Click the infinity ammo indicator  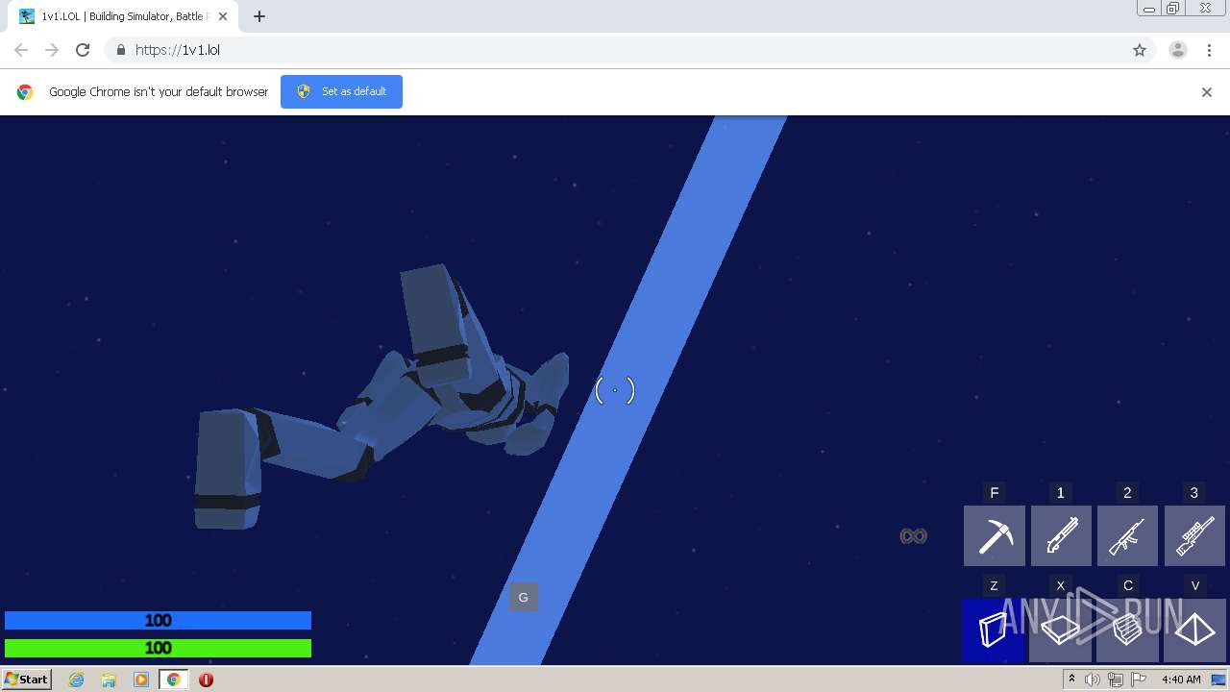(x=913, y=536)
